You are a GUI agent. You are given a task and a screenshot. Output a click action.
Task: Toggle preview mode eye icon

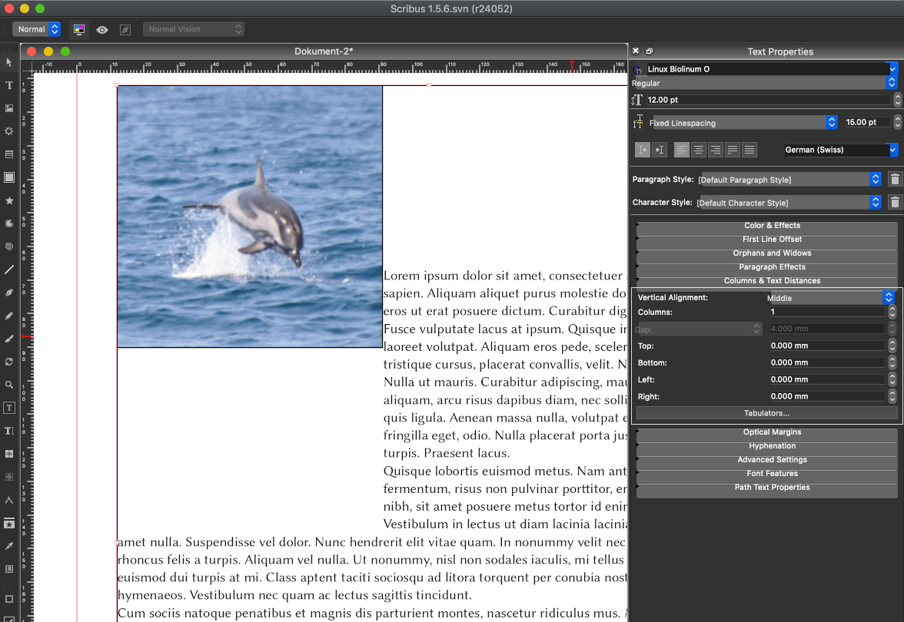click(x=102, y=29)
